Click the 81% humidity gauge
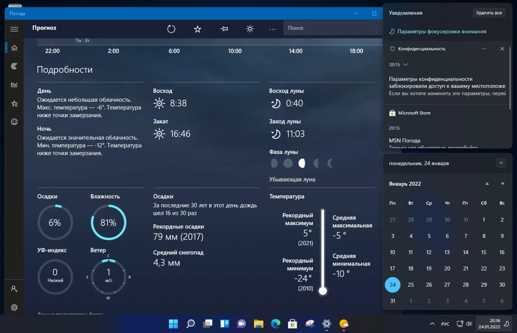This screenshot has width=517, height=333. [108, 222]
